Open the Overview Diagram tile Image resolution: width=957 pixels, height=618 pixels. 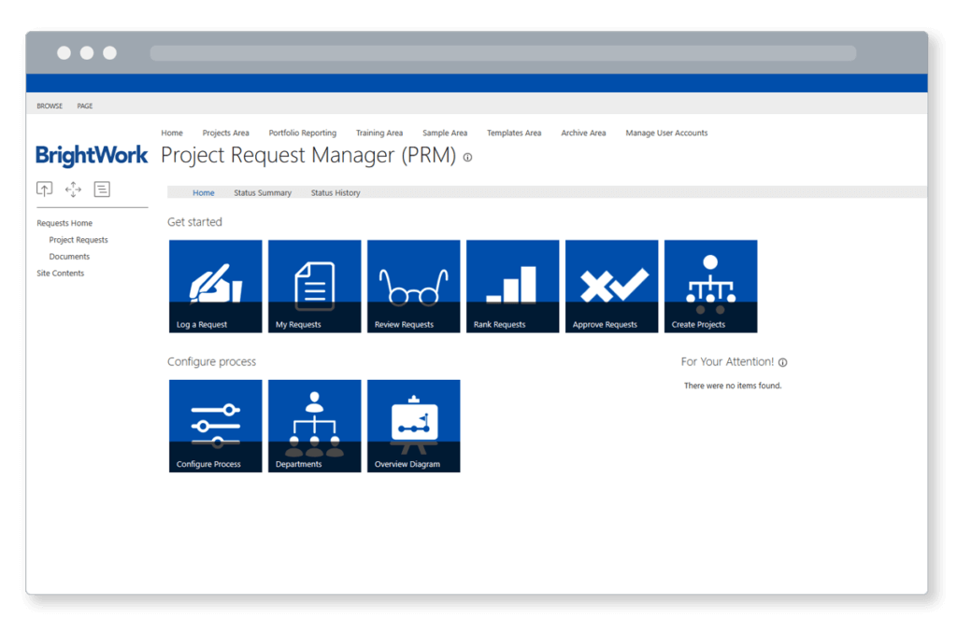point(412,426)
